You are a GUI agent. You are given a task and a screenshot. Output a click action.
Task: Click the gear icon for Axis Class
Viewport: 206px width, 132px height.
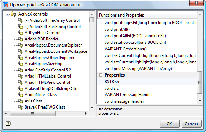pos(20,101)
